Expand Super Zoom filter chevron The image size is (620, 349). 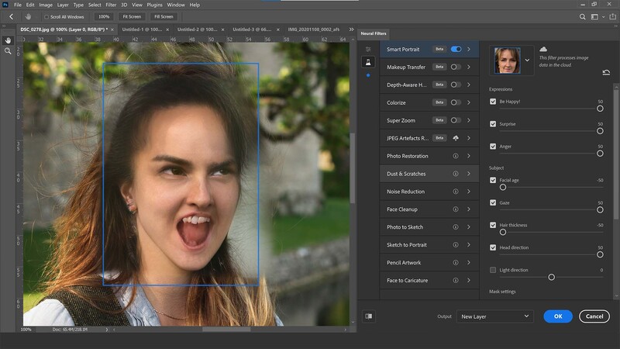(x=469, y=120)
